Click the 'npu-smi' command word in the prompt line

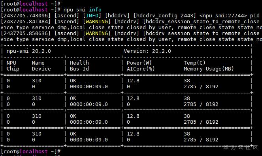click(75, 10)
